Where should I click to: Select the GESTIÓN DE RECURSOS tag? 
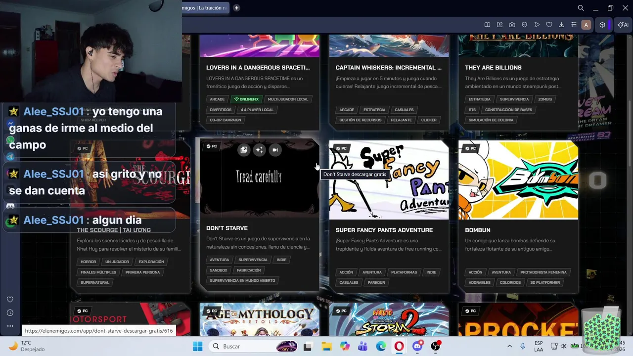click(x=361, y=120)
